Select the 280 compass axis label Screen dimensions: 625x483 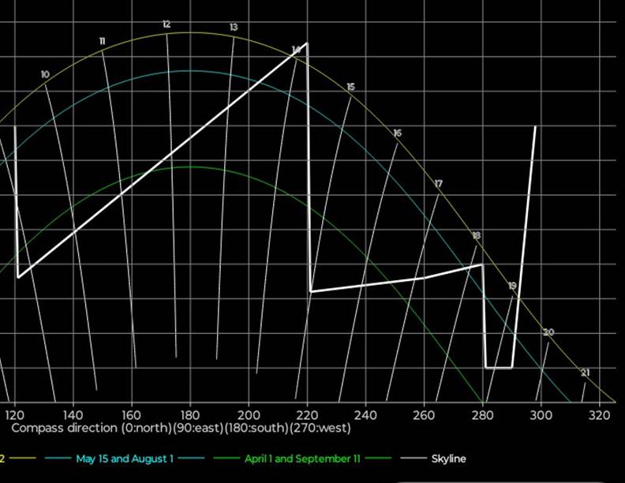(482, 414)
